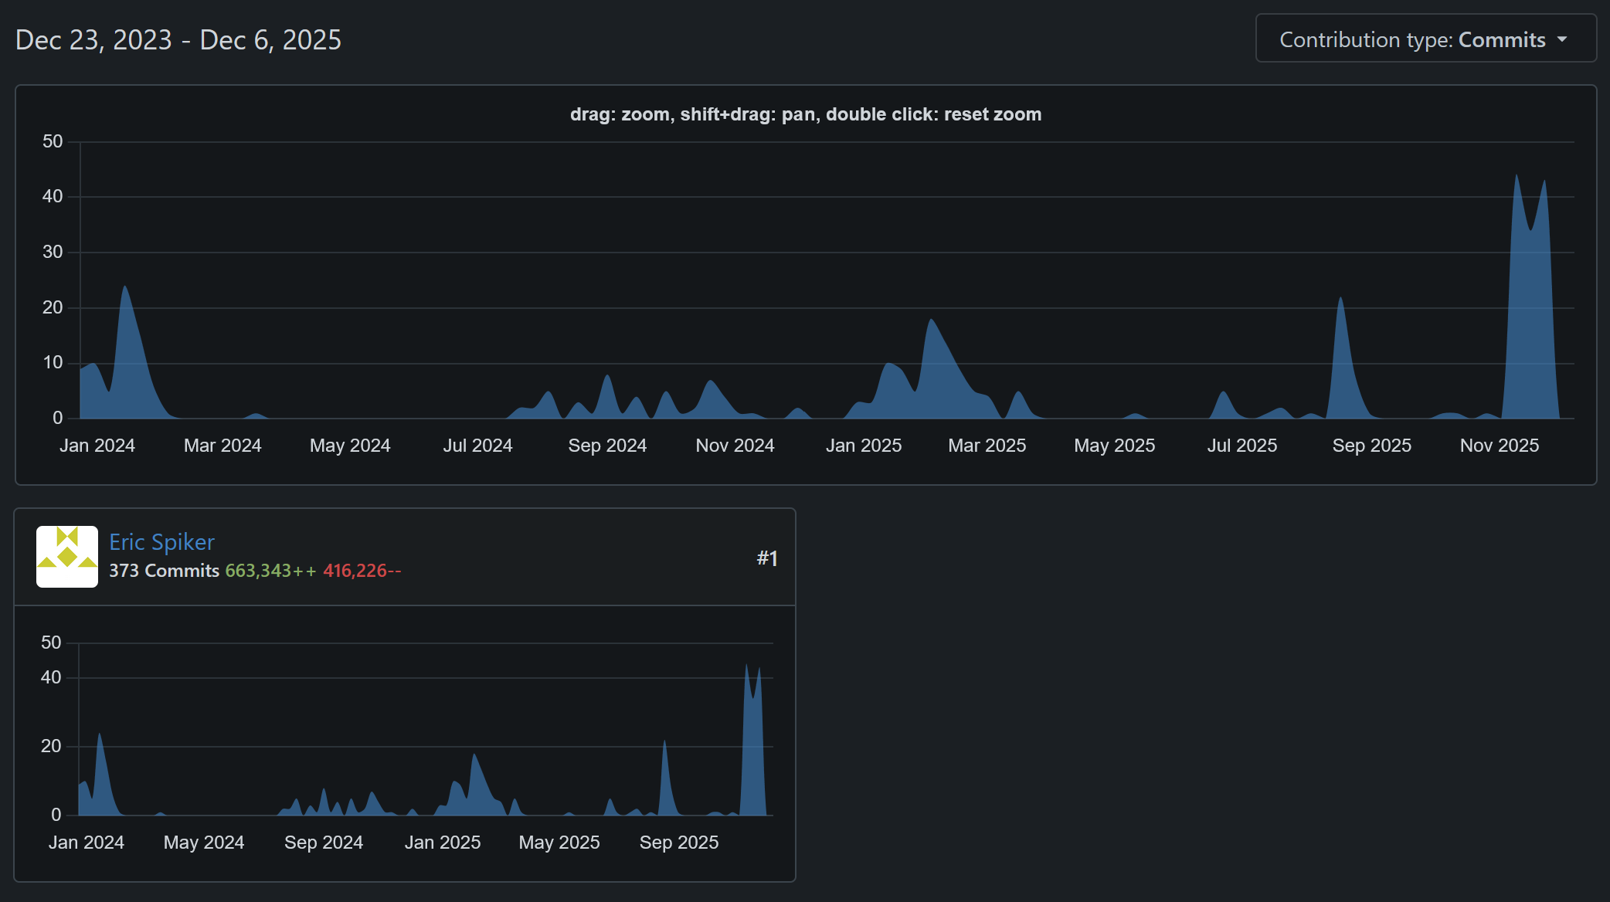Click the zoom instructions text above chart
The width and height of the screenshot is (1610, 902).
[805, 114]
